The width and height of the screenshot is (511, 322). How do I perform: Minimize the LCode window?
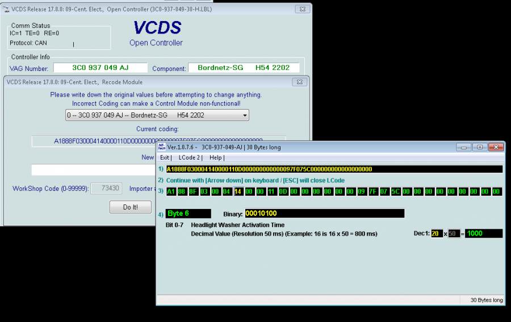[464, 147]
